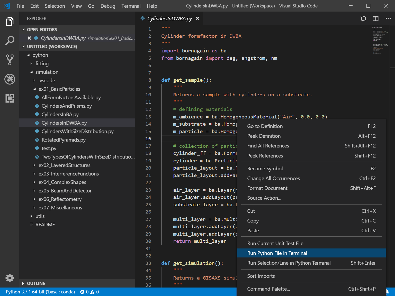
Task: Select the Source Control icon
Action: click(10, 60)
